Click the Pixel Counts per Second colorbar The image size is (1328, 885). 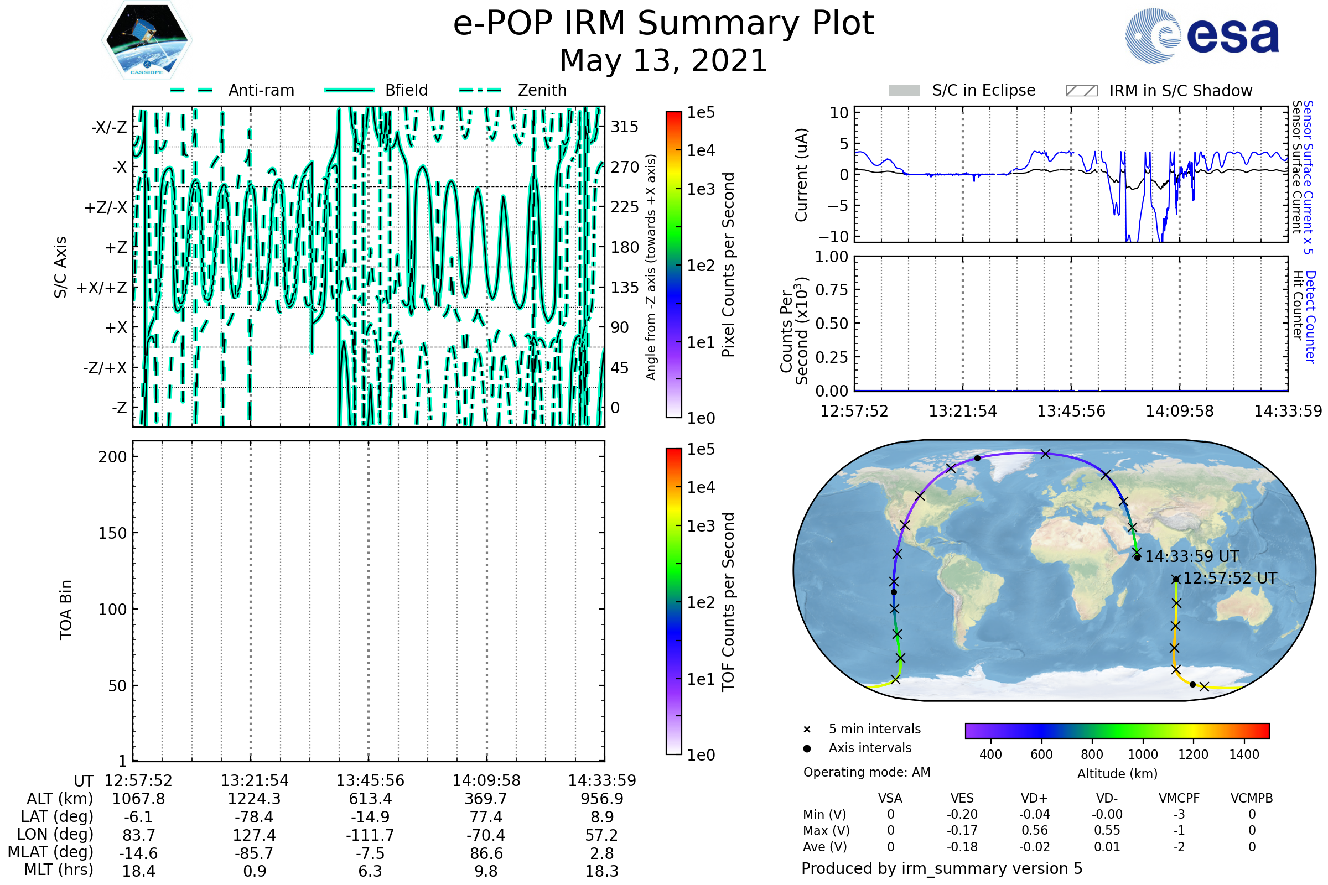pyautogui.click(x=673, y=265)
